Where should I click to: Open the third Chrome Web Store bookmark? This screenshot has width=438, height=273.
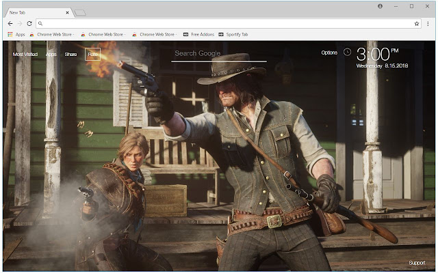(155, 35)
